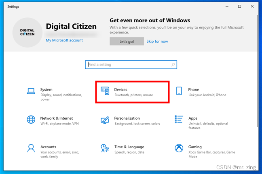This screenshot has height=174, width=262.
Task: Click the Phone icon
Action: [x=179, y=91]
